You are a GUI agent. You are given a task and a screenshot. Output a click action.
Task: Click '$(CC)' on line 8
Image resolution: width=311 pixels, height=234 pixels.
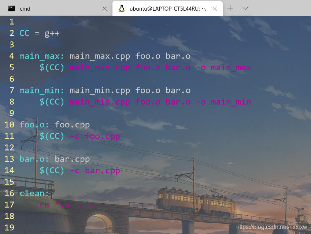pyautogui.click(x=52, y=102)
